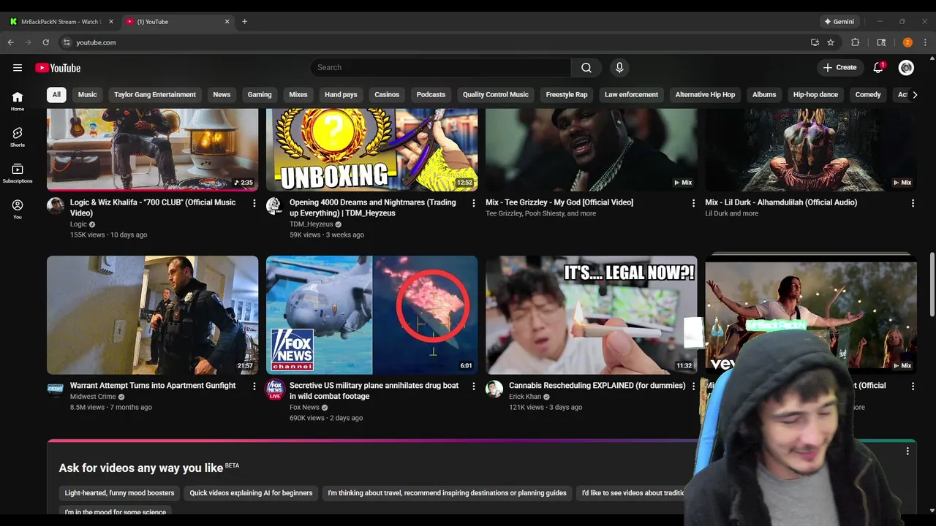
Task: Open the UNBOXING video thumbnail
Action: [x=371, y=150]
